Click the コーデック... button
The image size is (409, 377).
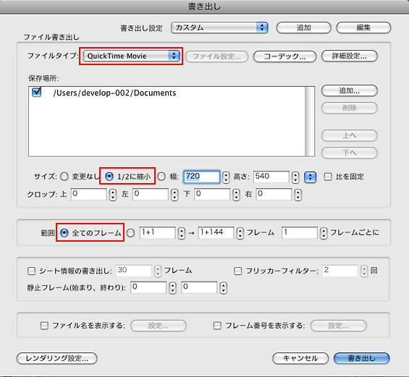point(284,56)
